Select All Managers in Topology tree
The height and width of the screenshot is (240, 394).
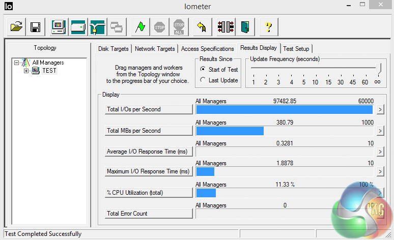click(48, 63)
